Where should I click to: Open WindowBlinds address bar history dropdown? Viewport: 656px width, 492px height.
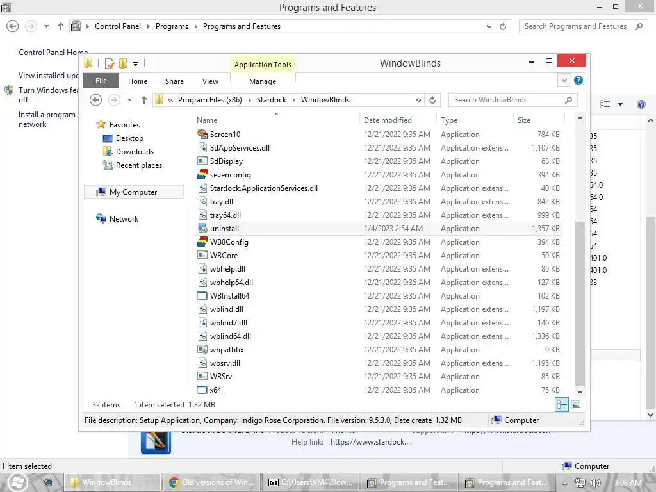pyautogui.click(x=418, y=100)
